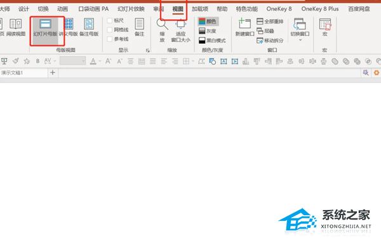Click the orange gear icon at right of tab bar
Screen dimensions: 381x238
coord(377,73)
